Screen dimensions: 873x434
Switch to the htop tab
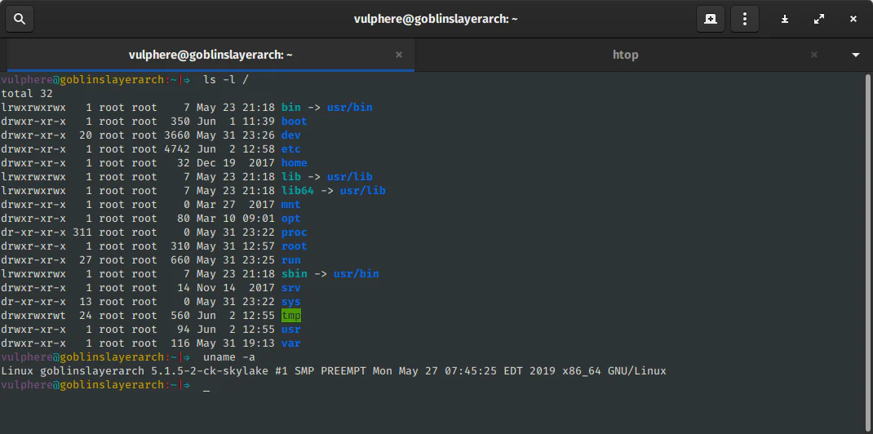pos(625,55)
